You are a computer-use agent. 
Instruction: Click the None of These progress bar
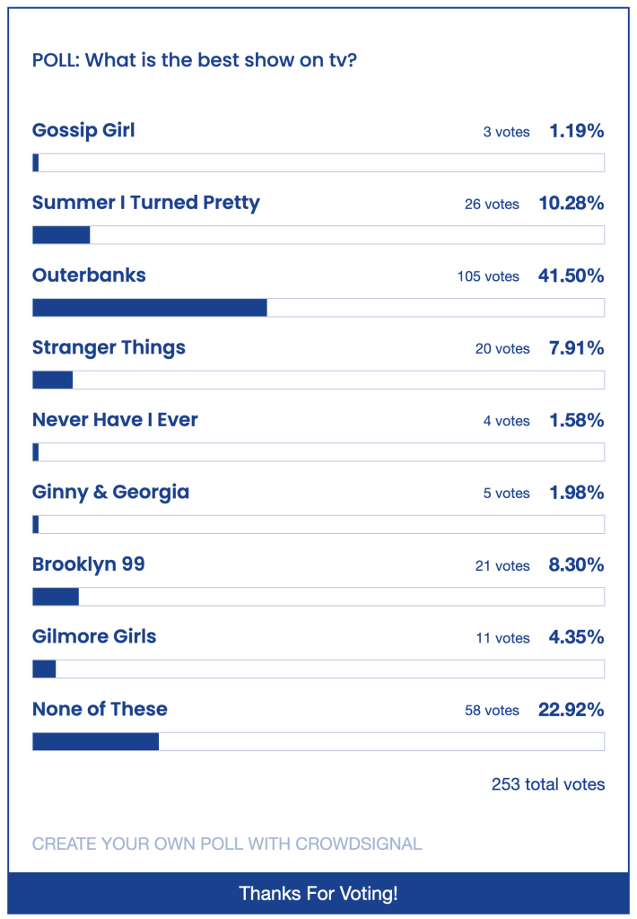pyautogui.click(x=318, y=741)
